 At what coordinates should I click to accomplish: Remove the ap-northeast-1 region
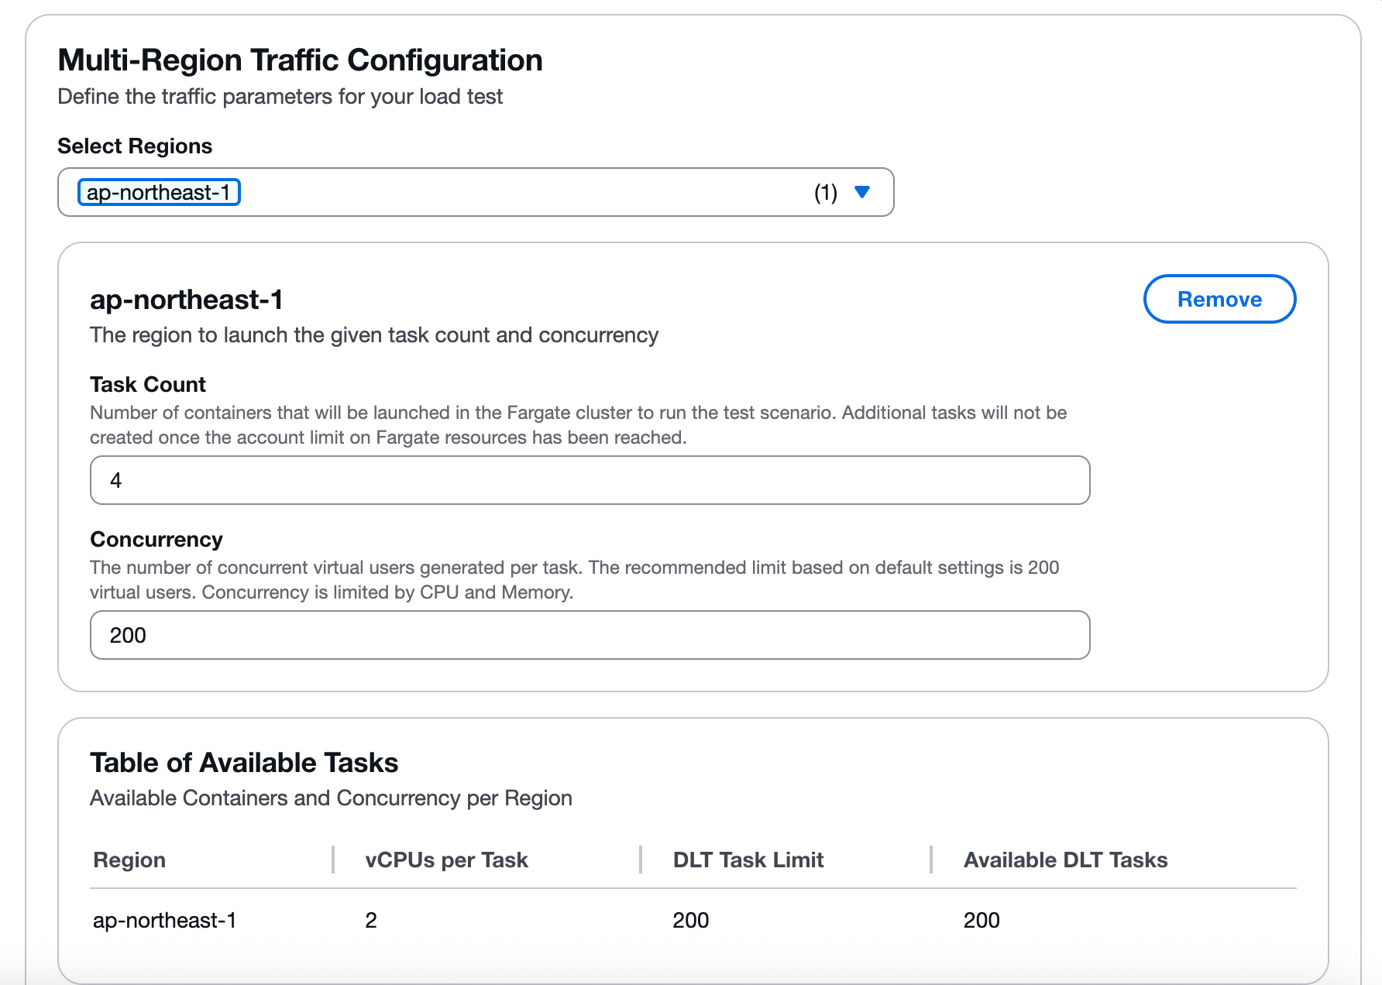1219,299
